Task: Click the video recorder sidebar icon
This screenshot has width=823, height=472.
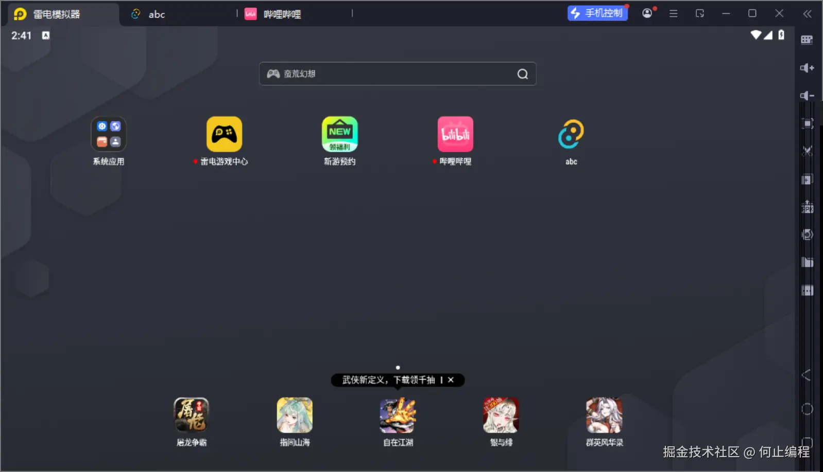Action: [x=808, y=291]
